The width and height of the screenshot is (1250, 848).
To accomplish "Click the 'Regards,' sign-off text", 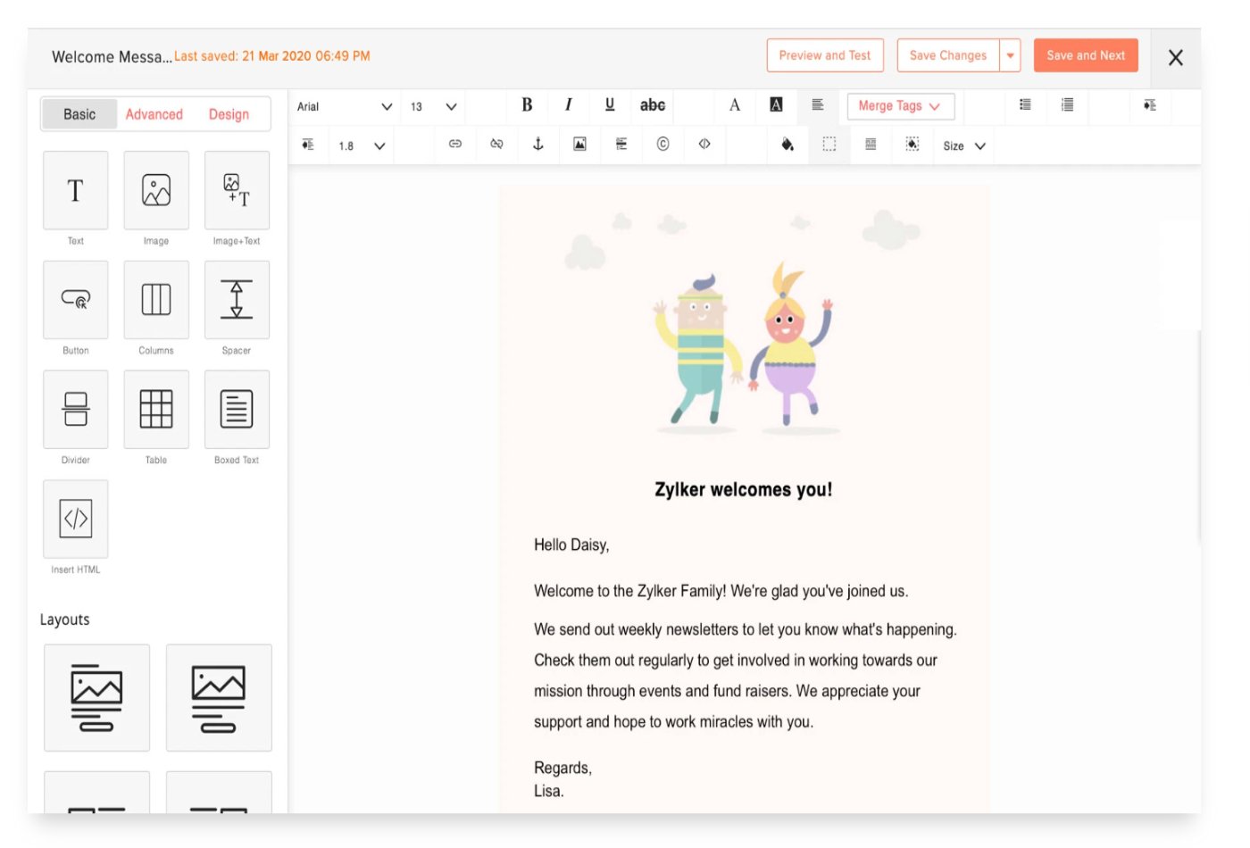I will click(x=562, y=768).
